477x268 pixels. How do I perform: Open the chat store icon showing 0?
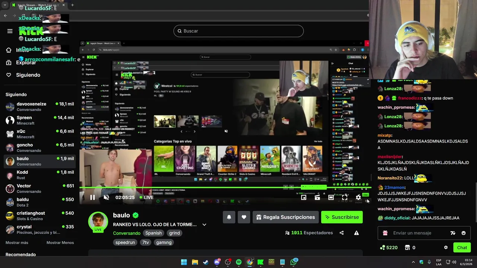[x=410, y=248]
